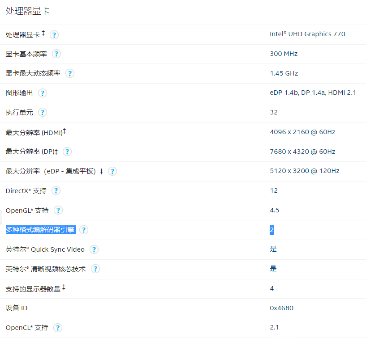This screenshot has height=342, width=366.
Task: Click the highlighted 多种格式编解码器引擎 label
Action: tap(40, 230)
